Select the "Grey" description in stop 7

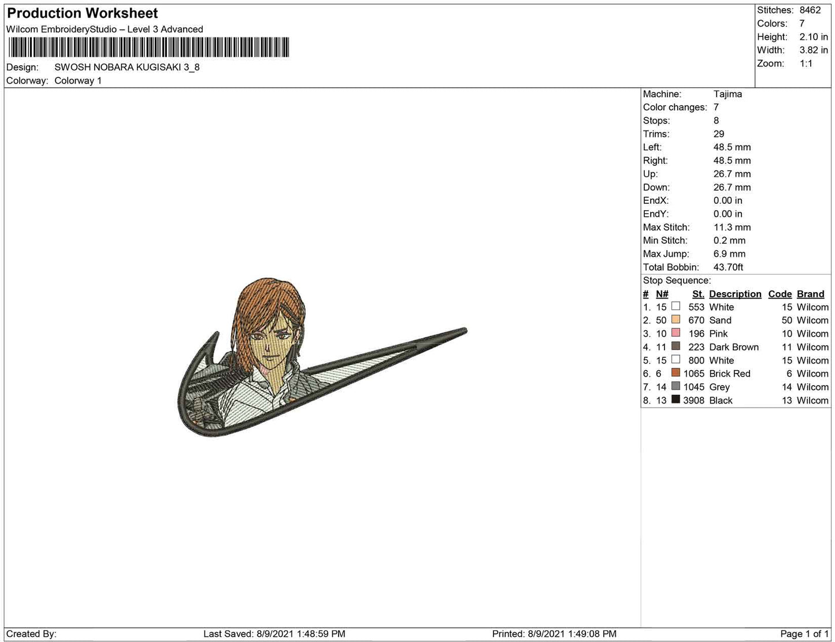point(719,387)
